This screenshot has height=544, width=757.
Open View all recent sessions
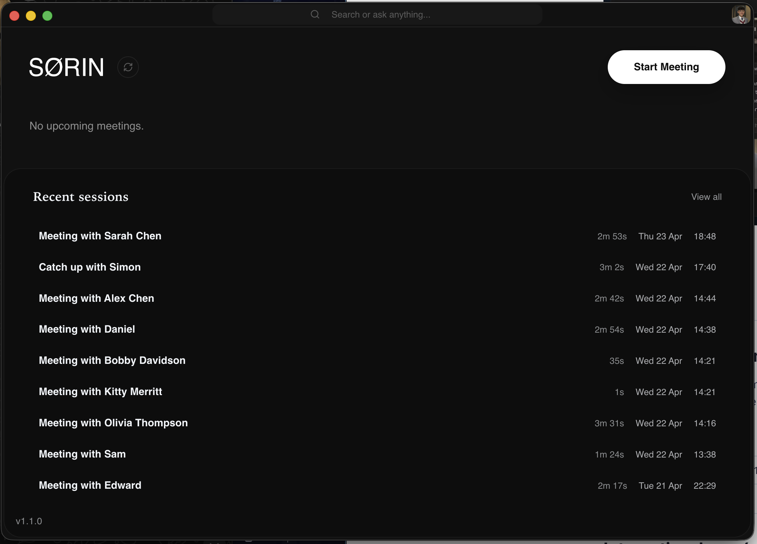706,197
